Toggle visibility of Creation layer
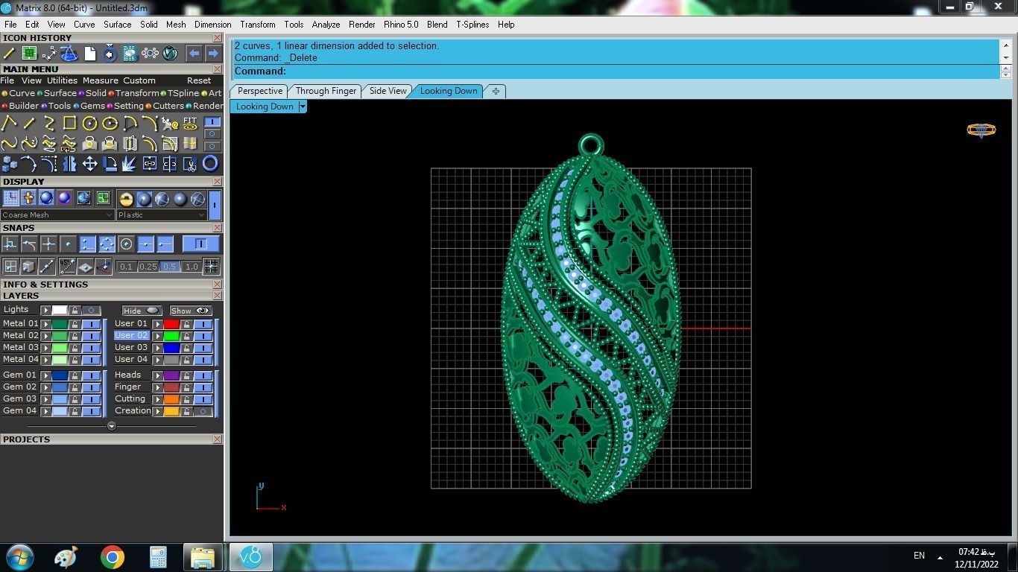This screenshot has height=572, width=1018. [203, 411]
